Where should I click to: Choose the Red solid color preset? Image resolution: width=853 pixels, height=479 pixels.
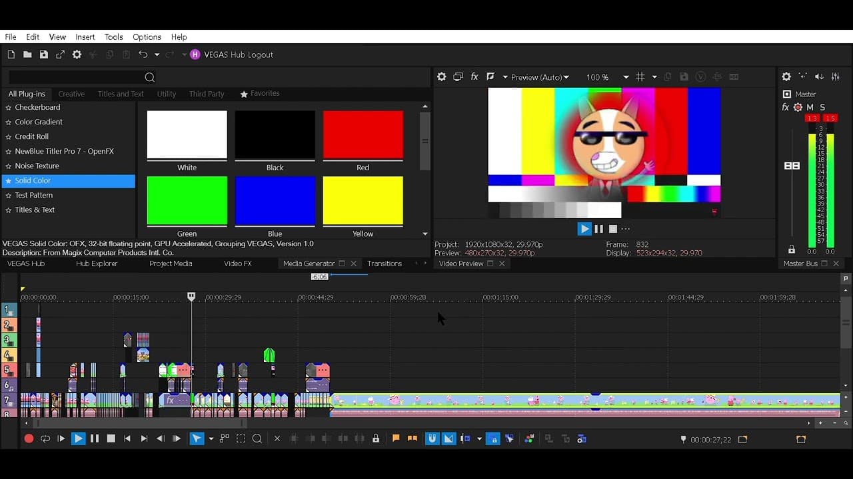[x=363, y=135]
